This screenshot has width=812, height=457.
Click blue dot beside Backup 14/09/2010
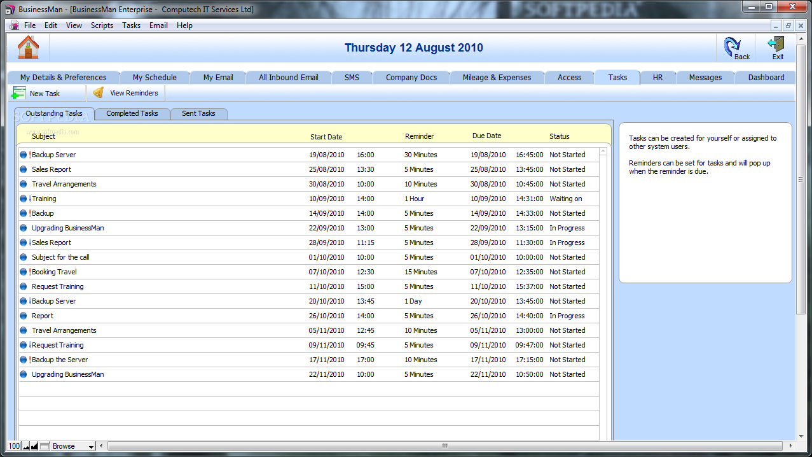click(x=24, y=213)
